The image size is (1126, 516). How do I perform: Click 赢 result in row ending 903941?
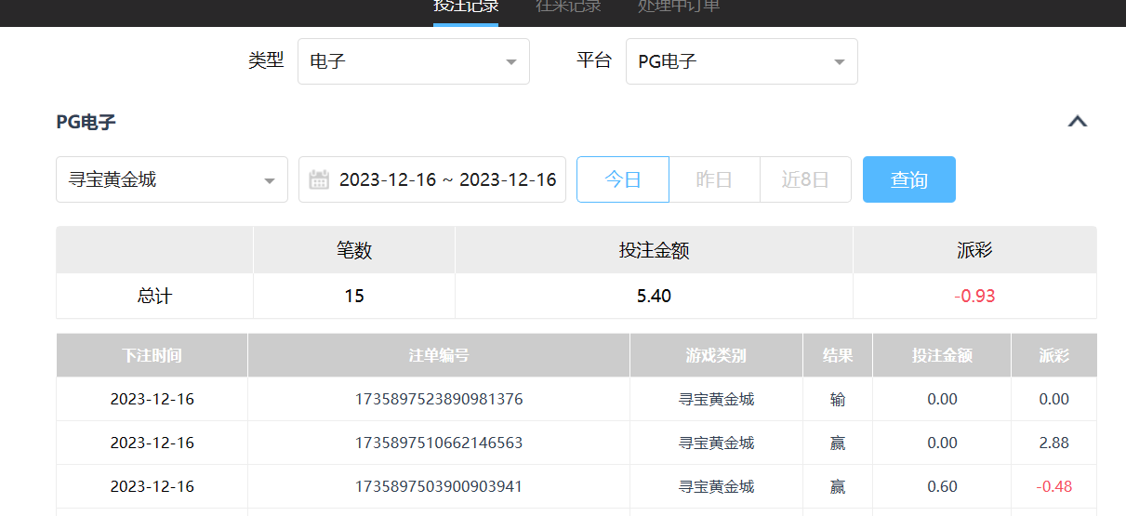point(838,486)
